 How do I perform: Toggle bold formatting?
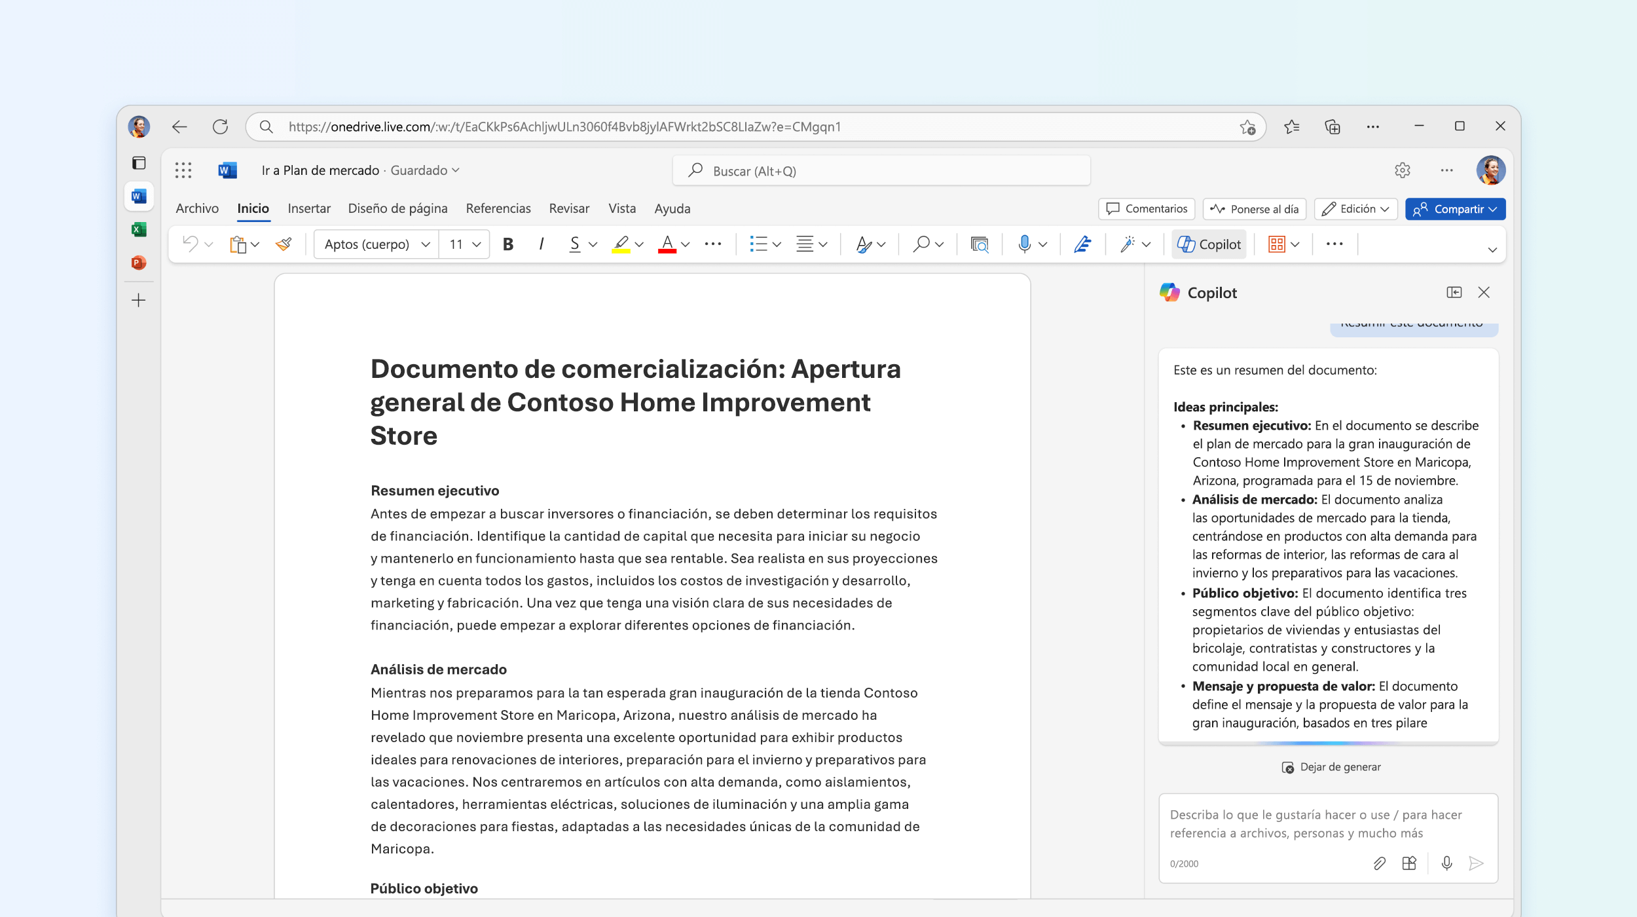click(x=508, y=244)
